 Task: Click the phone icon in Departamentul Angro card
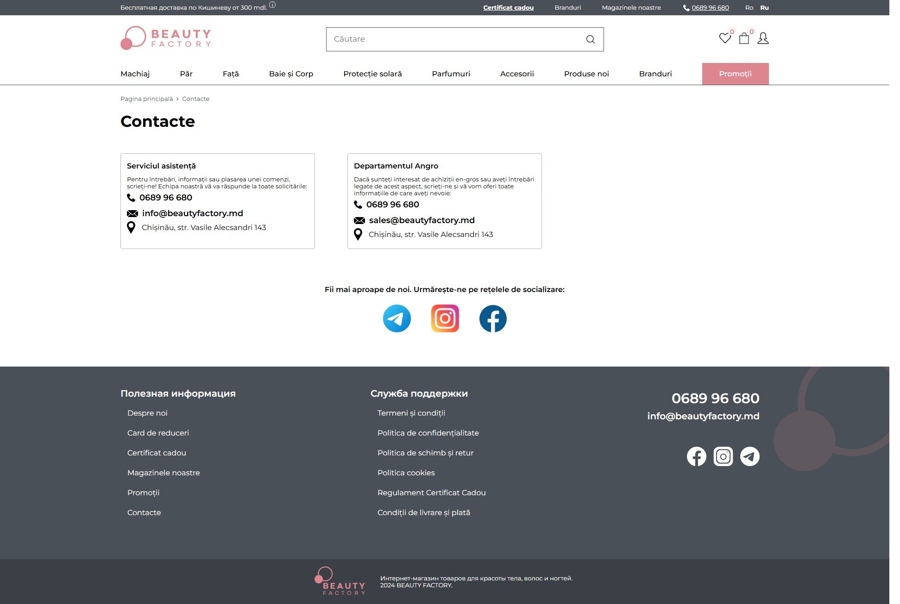pyautogui.click(x=358, y=205)
